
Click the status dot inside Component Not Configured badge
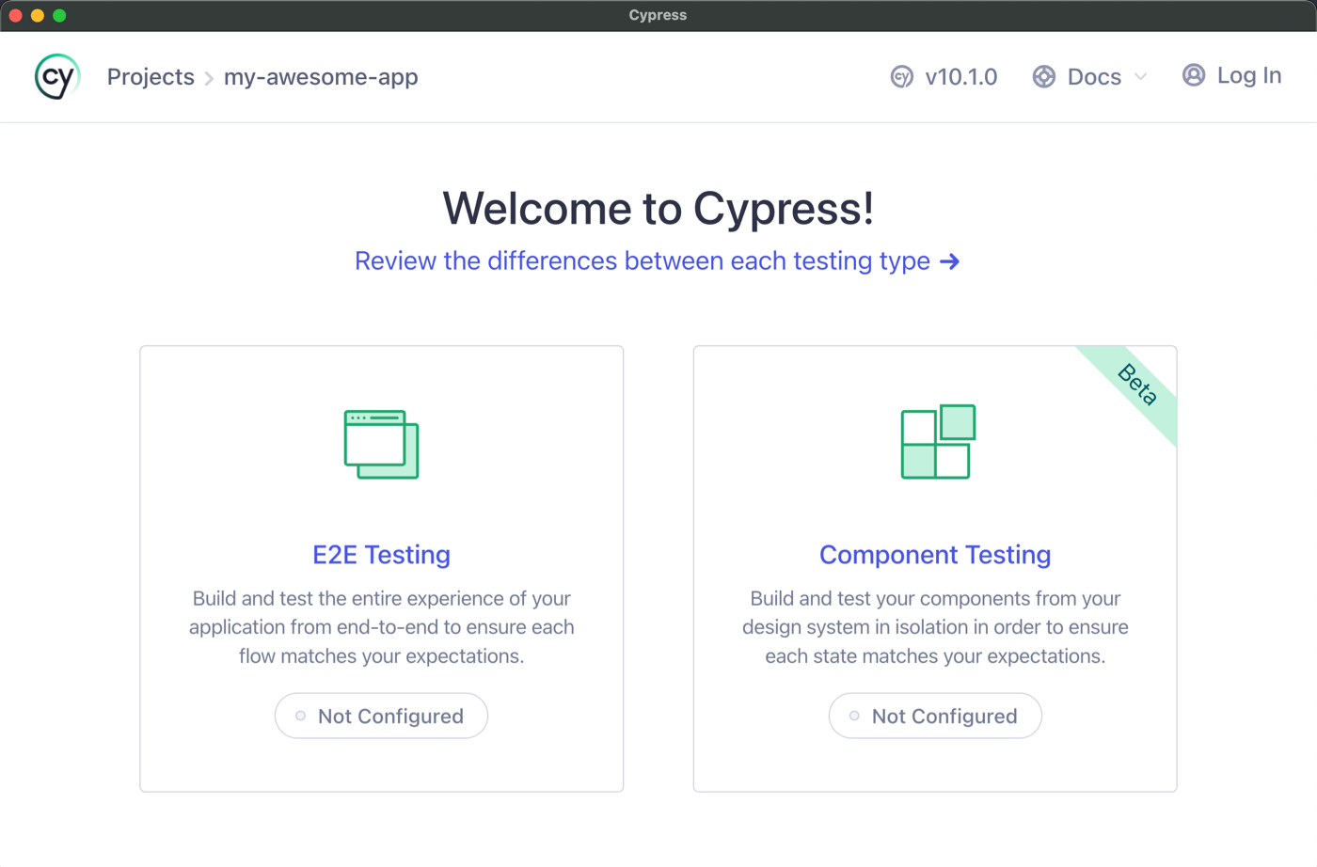(854, 716)
